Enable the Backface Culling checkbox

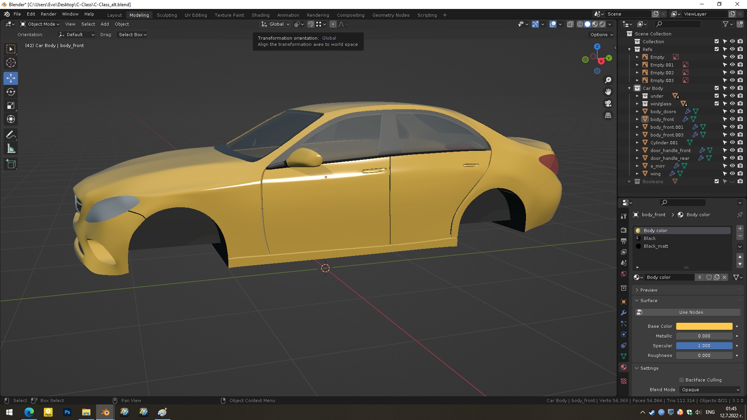[x=682, y=380]
